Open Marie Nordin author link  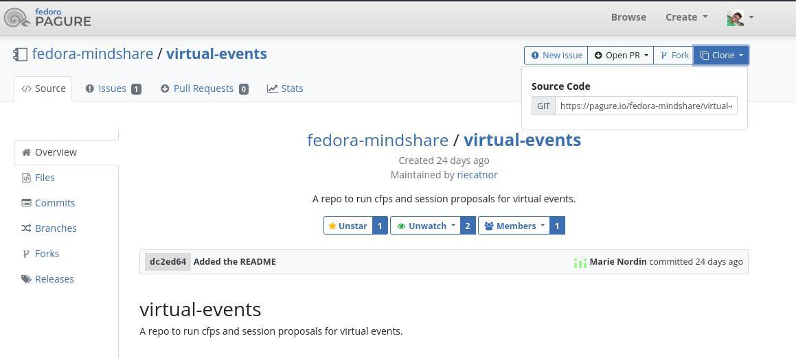coord(618,262)
